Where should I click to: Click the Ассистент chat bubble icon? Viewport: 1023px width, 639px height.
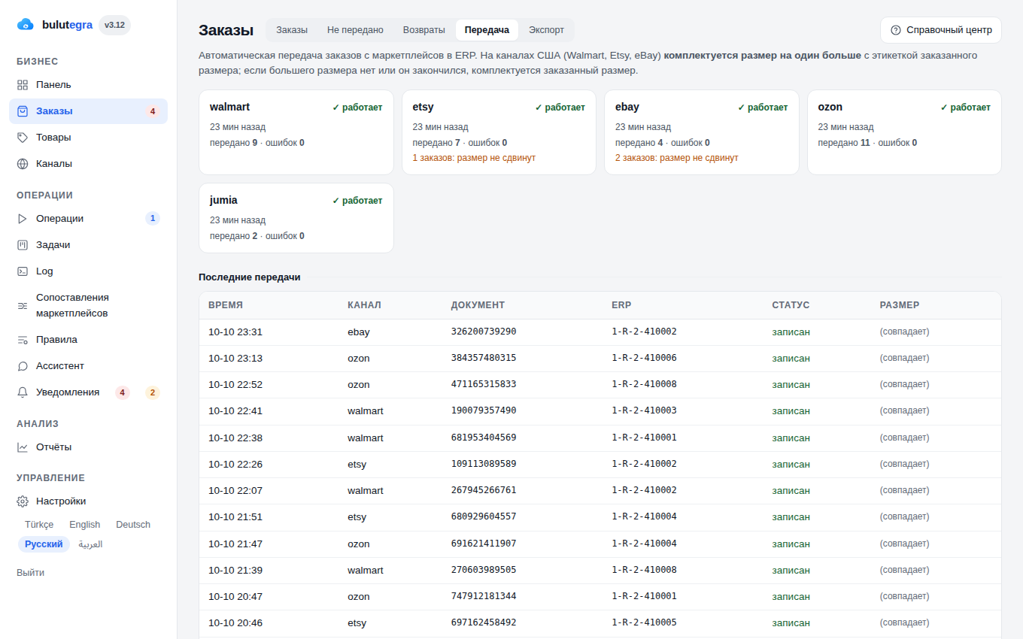coord(23,366)
